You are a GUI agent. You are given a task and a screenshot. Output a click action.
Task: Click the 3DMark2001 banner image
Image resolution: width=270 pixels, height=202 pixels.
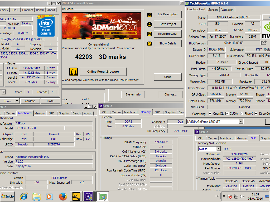click(102, 26)
